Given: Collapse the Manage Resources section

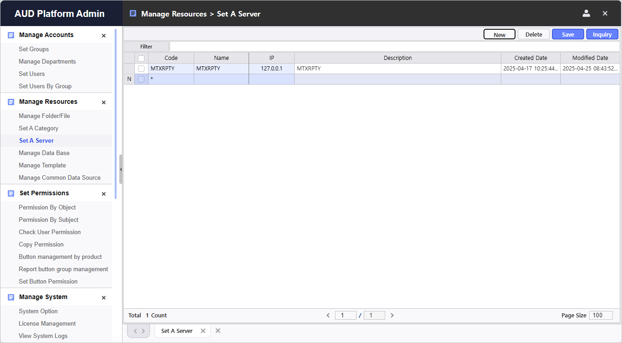Looking at the screenshot, I should click(x=104, y=102).
